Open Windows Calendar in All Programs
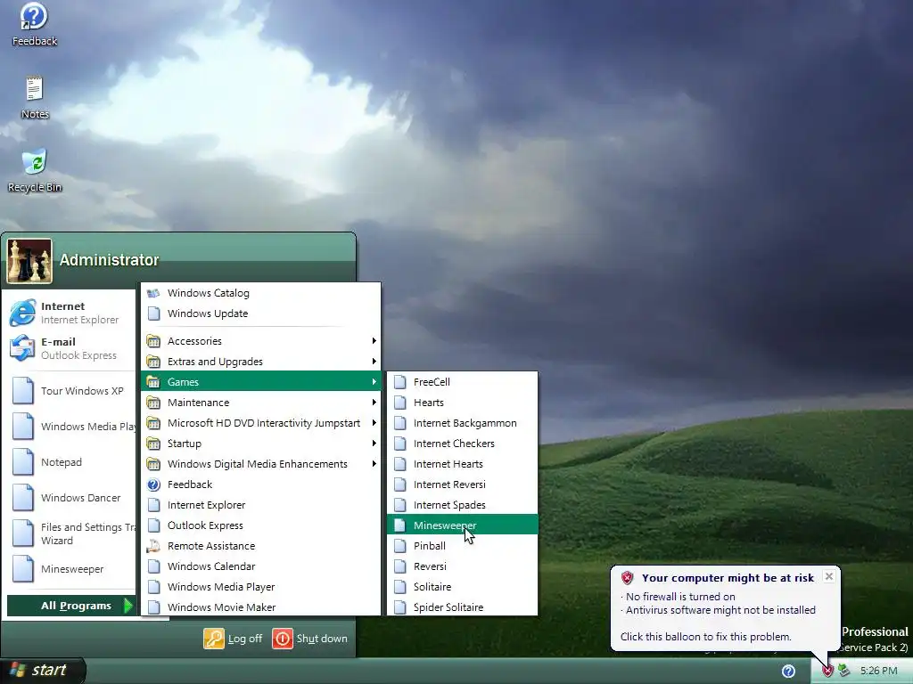Image resolution: width=913 pixels, height=684 pixels. click(x=261, y=566)
